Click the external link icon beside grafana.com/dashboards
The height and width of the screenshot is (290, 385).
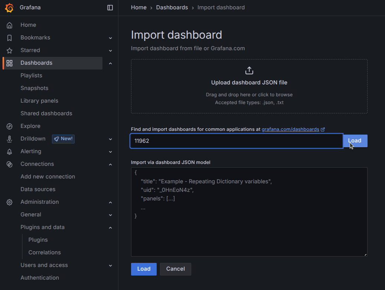(323, 129)
